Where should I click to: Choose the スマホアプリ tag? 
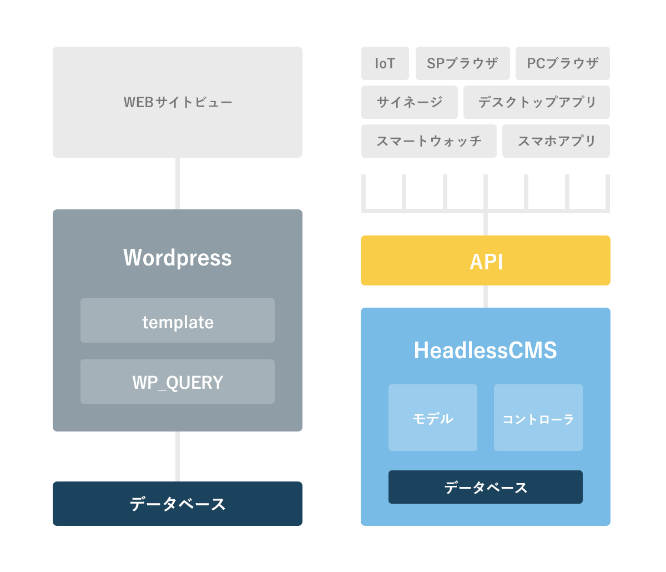(556, 141)
